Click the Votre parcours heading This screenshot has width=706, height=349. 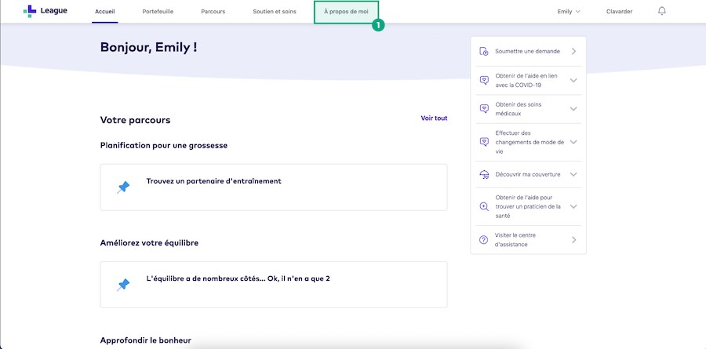point(135,120)
